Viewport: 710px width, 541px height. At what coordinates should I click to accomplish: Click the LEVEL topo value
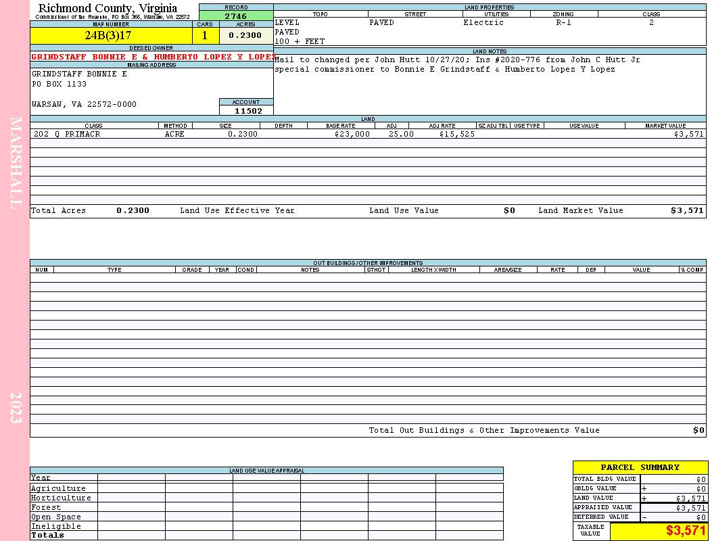click(287, 22)
